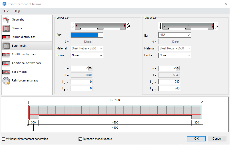The height and width of the screenshot is (145, 230).
Task: Select the Bars - main icon
Action: click(x=6, y=46)
